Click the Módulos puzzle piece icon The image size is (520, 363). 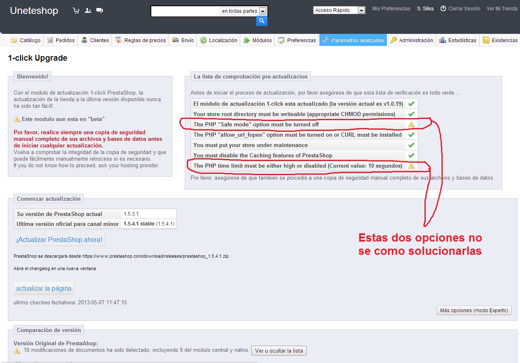[x=247, y=40]
